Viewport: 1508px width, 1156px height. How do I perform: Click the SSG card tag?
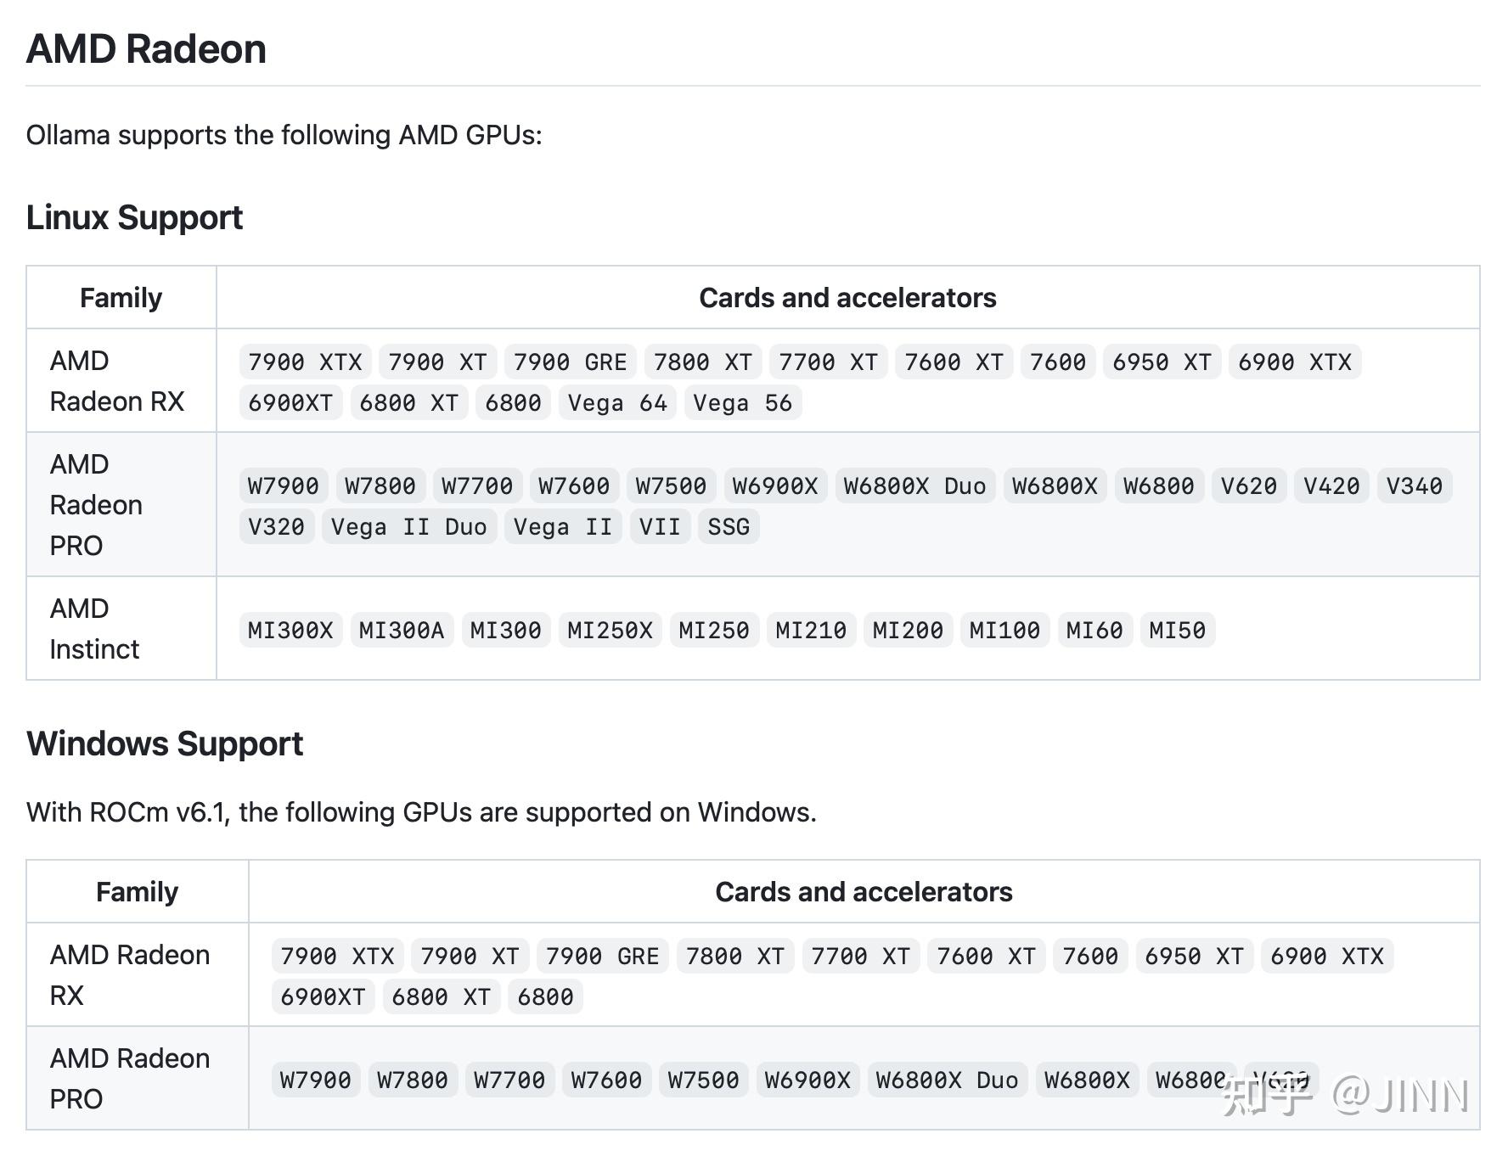pos(729,527)
